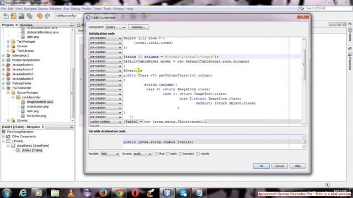
Task: Switch to the Projects tab
Action: tap(8, 25)
